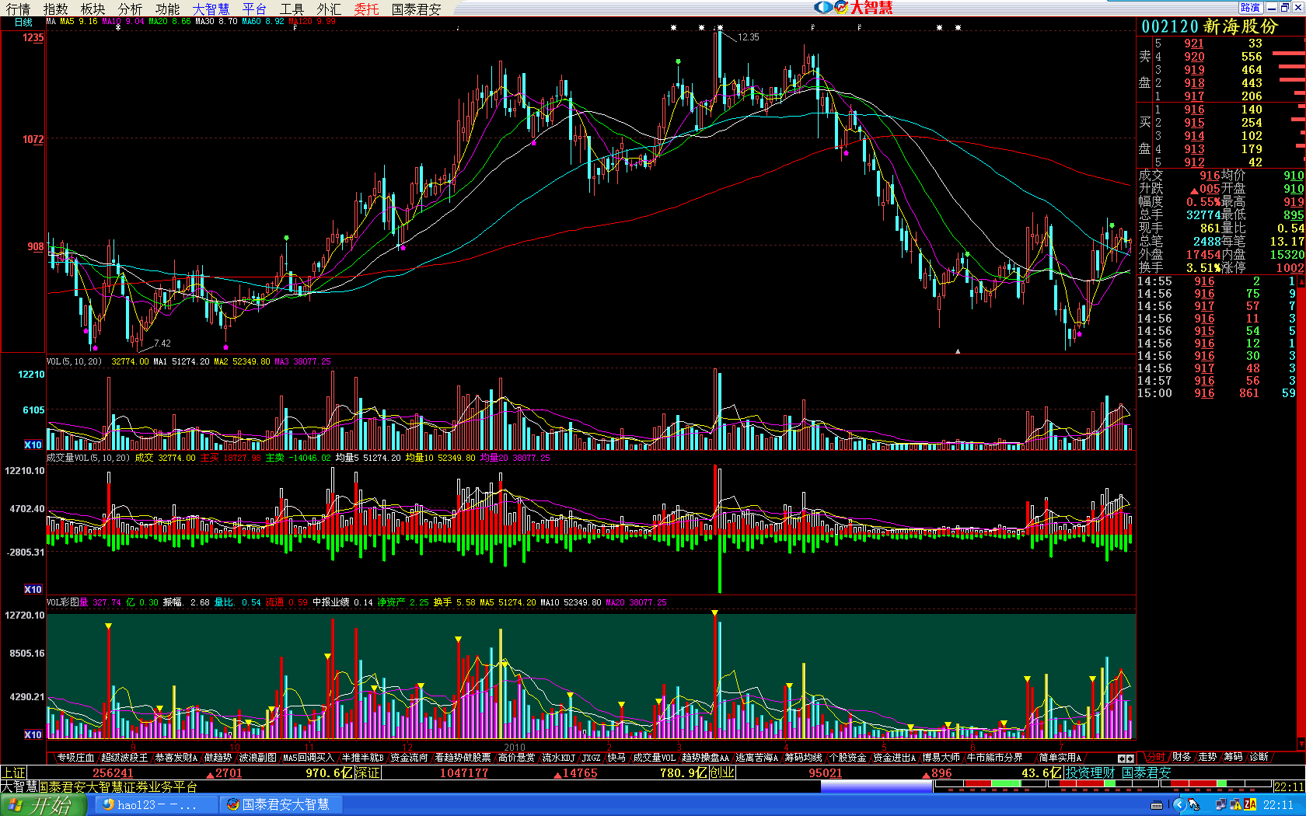Switch to the 资金进出A indicator tab

click(x=895, y=758)
